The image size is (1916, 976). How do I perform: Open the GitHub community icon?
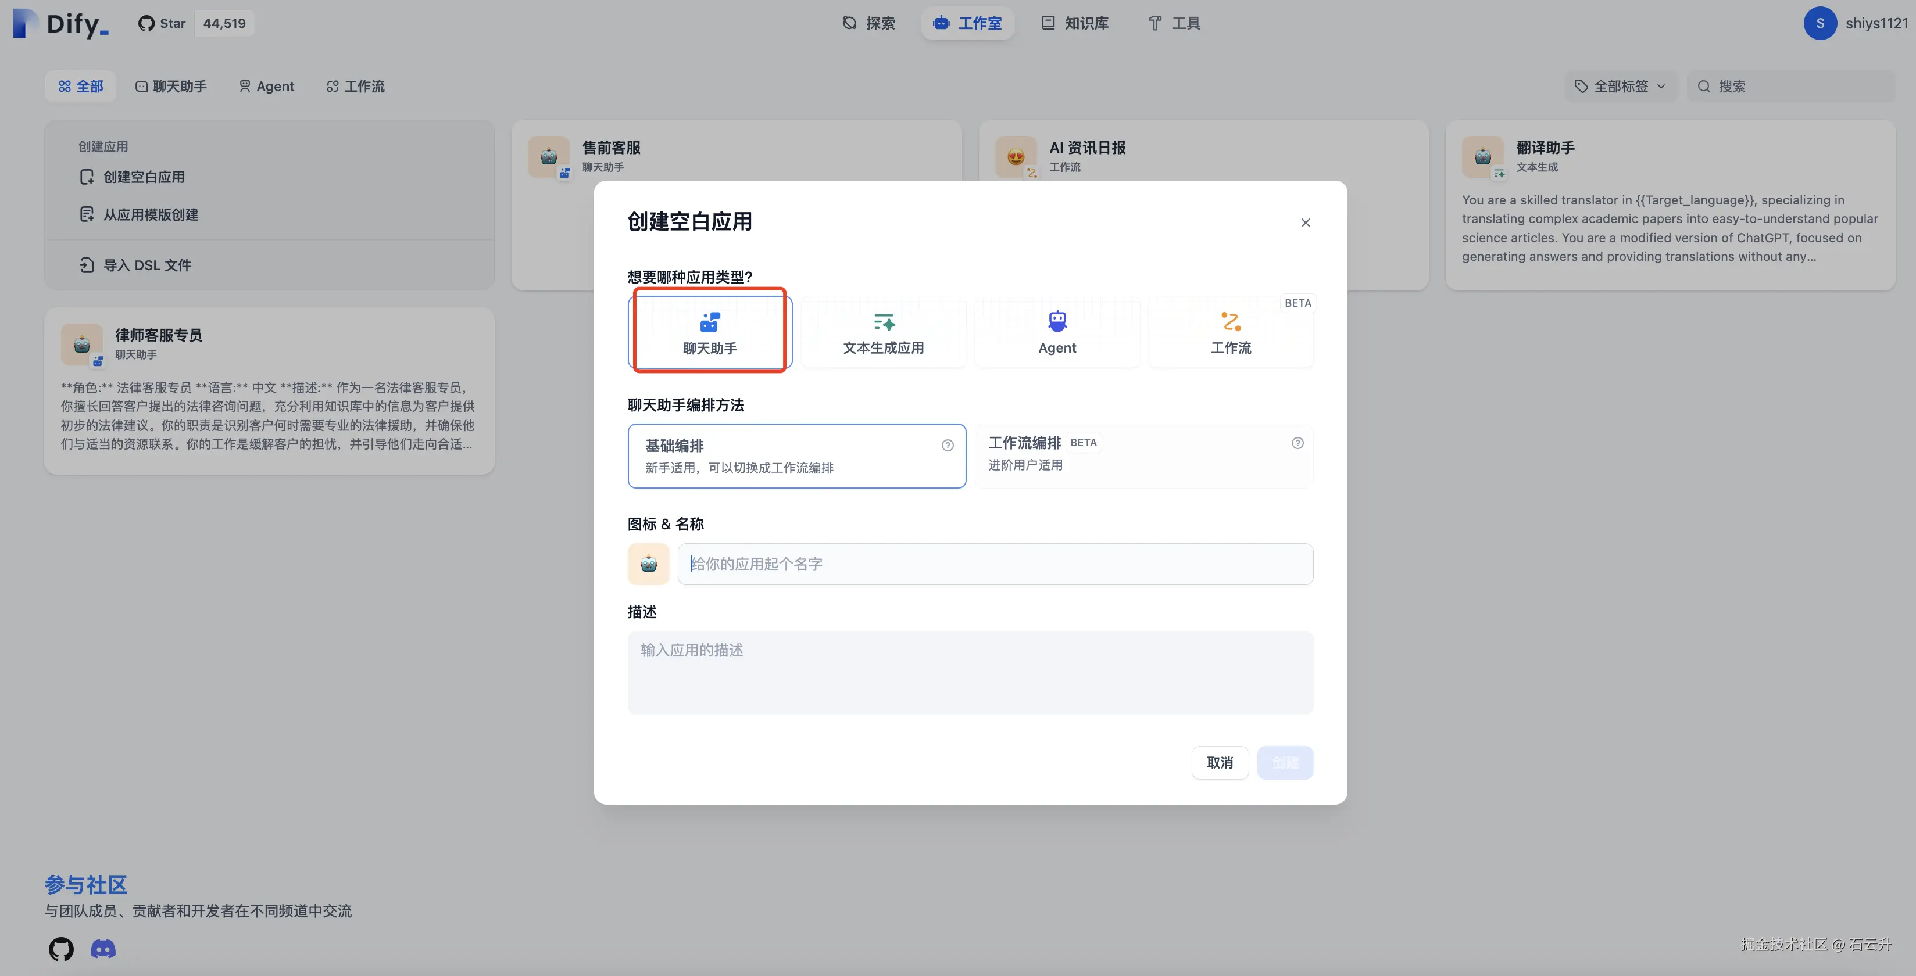coord(61,949)
